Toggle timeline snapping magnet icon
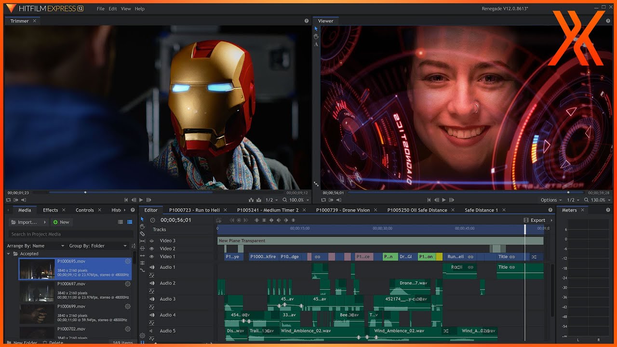 (142, 343)
